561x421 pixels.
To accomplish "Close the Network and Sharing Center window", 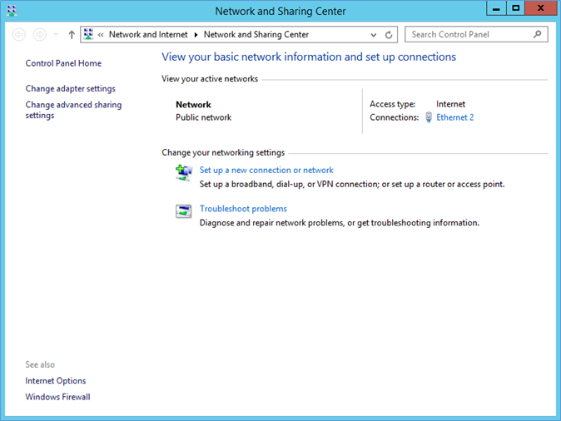I will 540,8.
